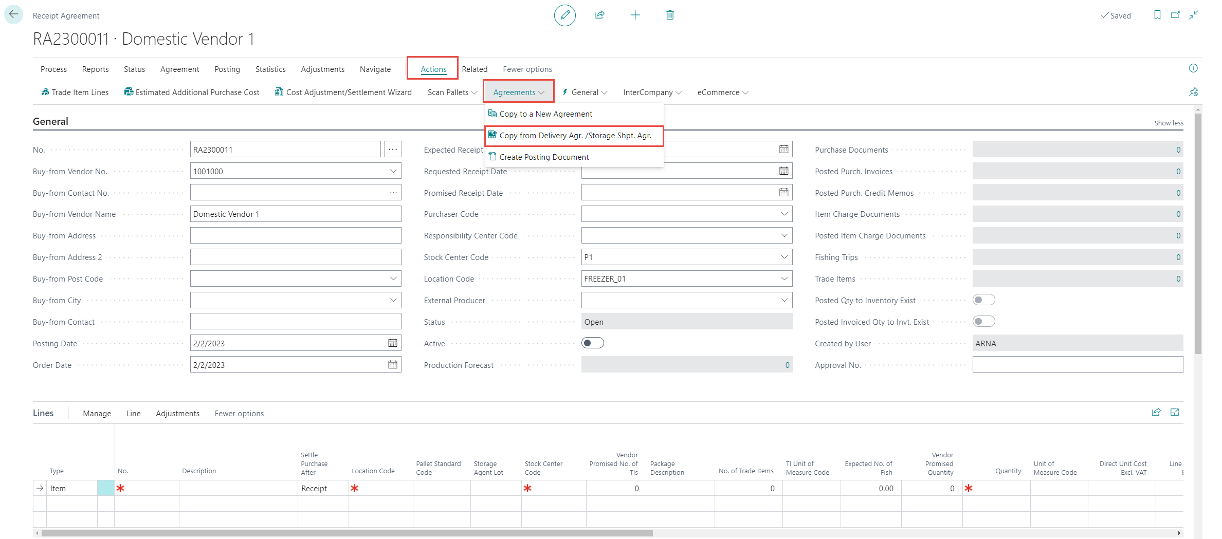Click the pencil edit icon

pos(564,15)
